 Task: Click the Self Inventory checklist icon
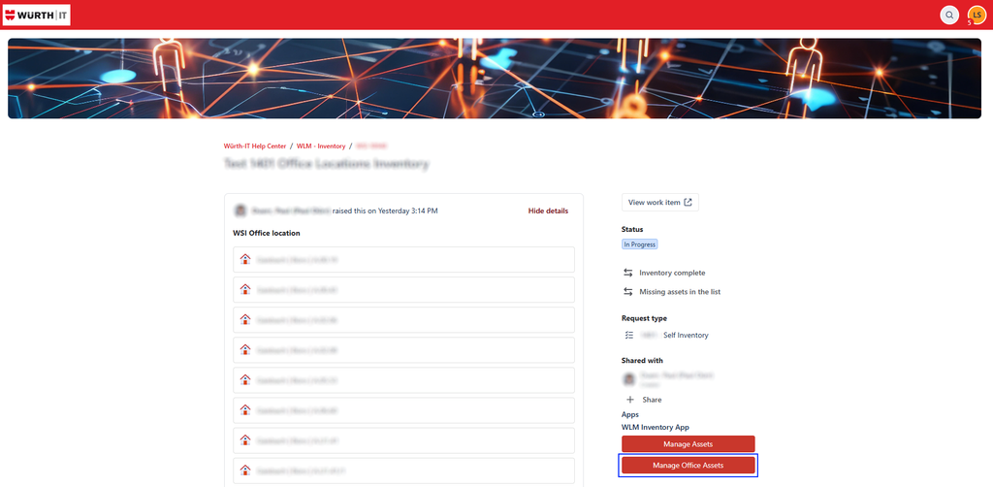pyautogui.click(x=628, y=335)
